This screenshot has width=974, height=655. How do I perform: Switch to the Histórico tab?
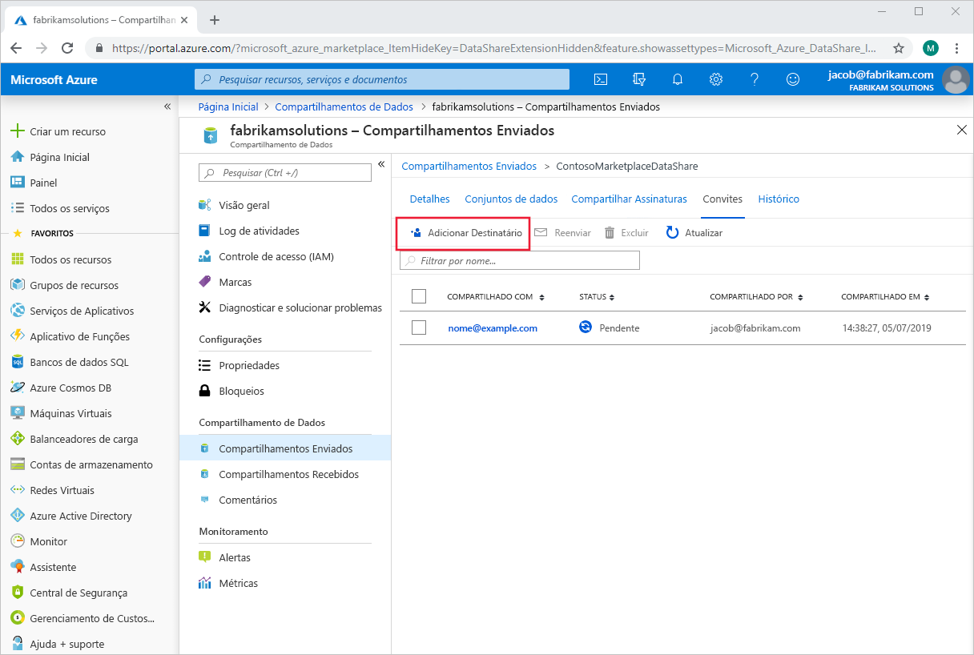(x=778, y=199)
